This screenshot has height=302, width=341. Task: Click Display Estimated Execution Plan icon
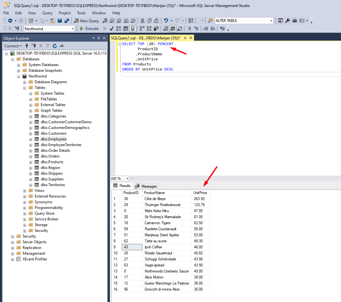point(119,29)
